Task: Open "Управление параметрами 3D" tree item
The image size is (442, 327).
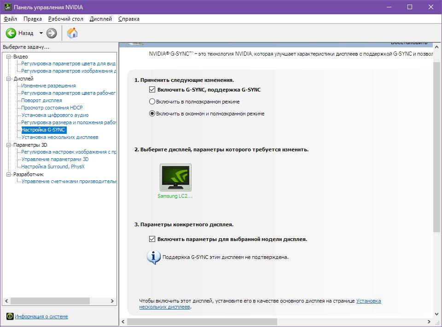Action: tap(55, 159)
